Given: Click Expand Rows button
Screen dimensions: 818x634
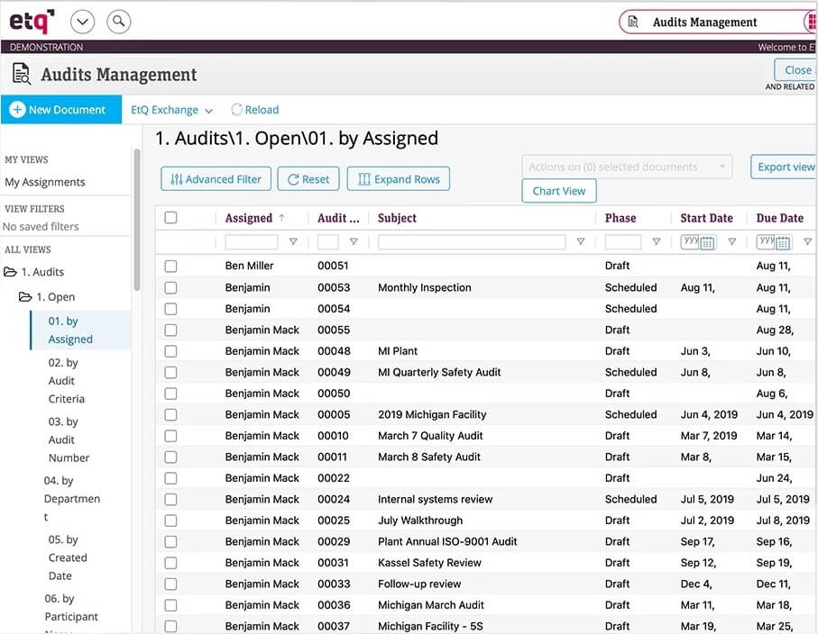Looking at the screenshot, I should coord(399,179).
